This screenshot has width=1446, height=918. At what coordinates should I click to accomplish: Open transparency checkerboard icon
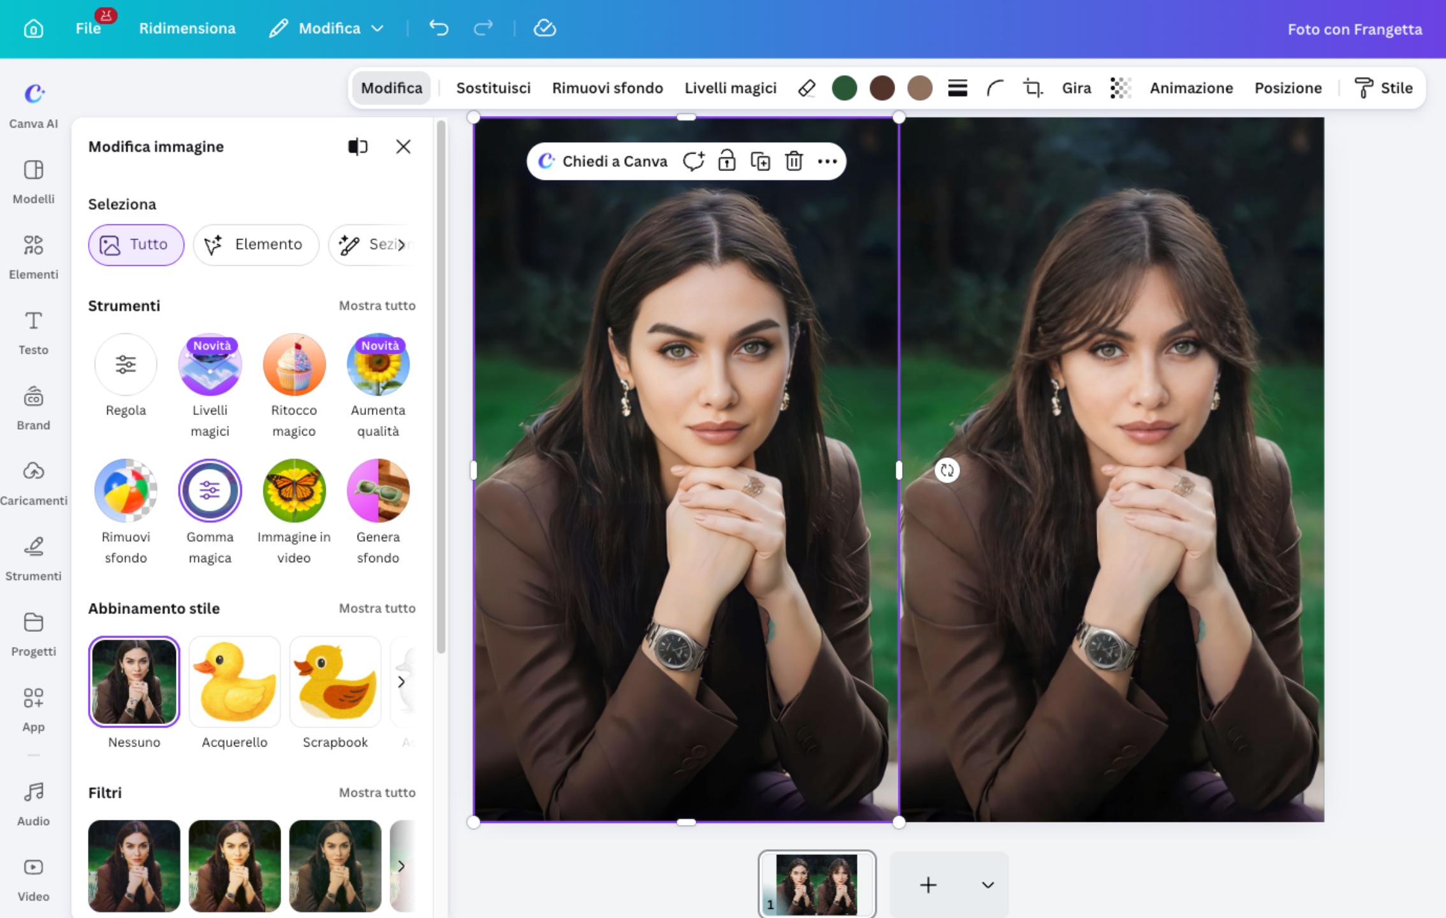click(x=1120, y=88)
